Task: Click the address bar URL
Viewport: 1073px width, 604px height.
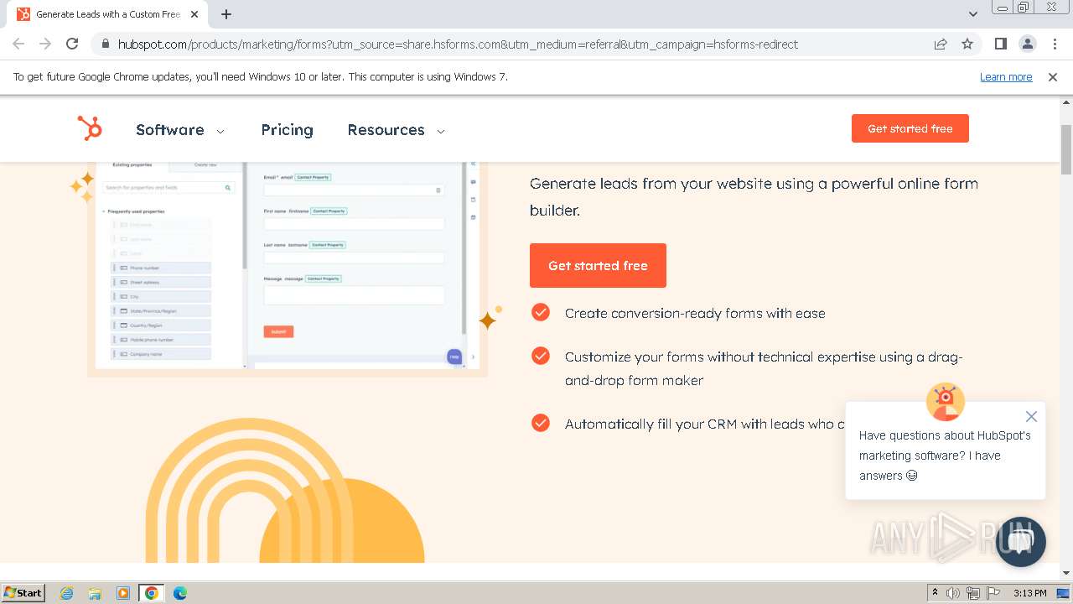Action: click(x=458, y=44)
